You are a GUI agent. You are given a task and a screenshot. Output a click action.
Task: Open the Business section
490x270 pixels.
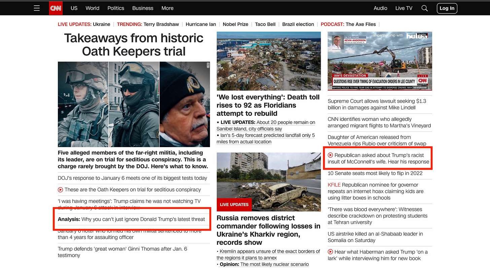pyautogui.click(x=143, y=8)
